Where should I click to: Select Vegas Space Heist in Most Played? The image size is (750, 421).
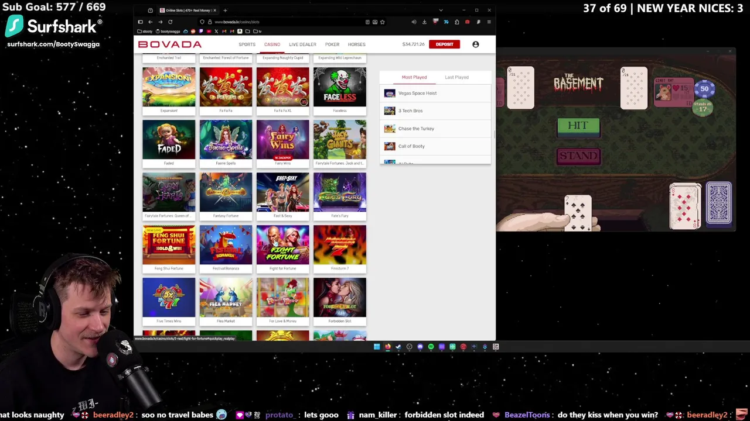435,93
